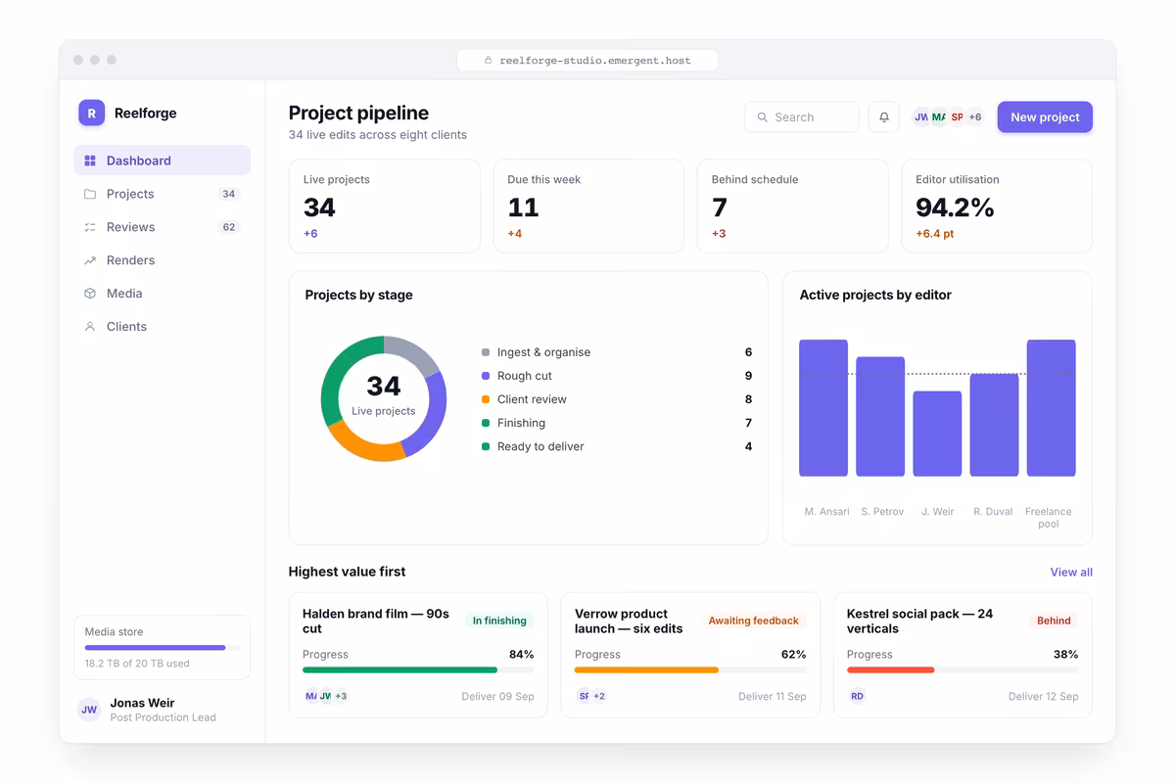Click the Client review orange legend dot
Viewport: 1175px width, 783px height.
pyautogui.click(x=486, y=399)
